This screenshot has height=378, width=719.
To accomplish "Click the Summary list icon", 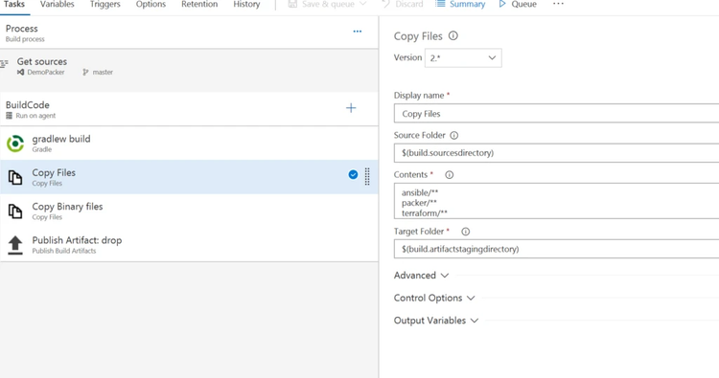I will [440, 4].
